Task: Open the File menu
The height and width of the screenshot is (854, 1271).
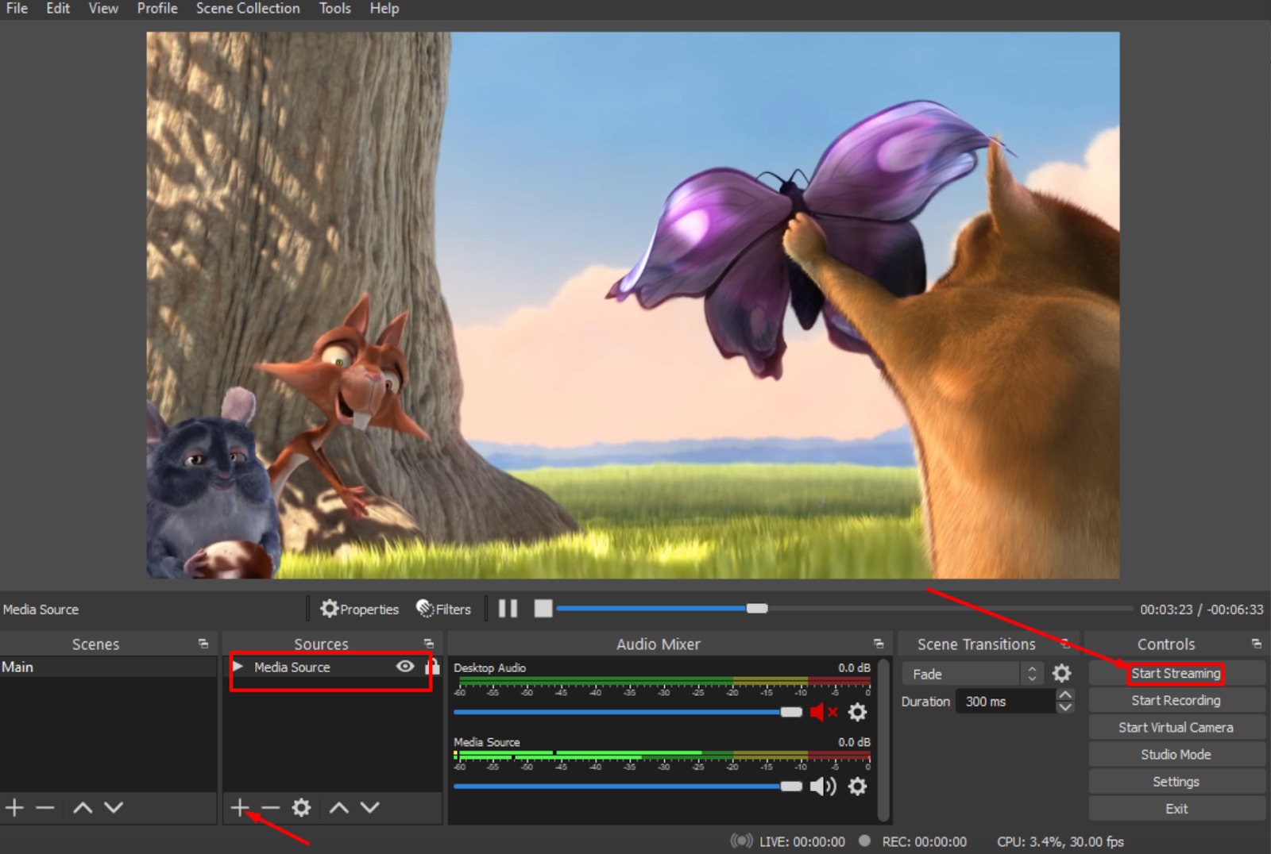Action: 17,9
